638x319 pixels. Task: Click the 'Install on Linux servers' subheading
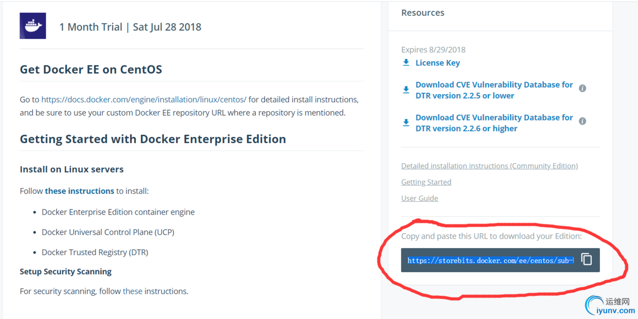72,169
